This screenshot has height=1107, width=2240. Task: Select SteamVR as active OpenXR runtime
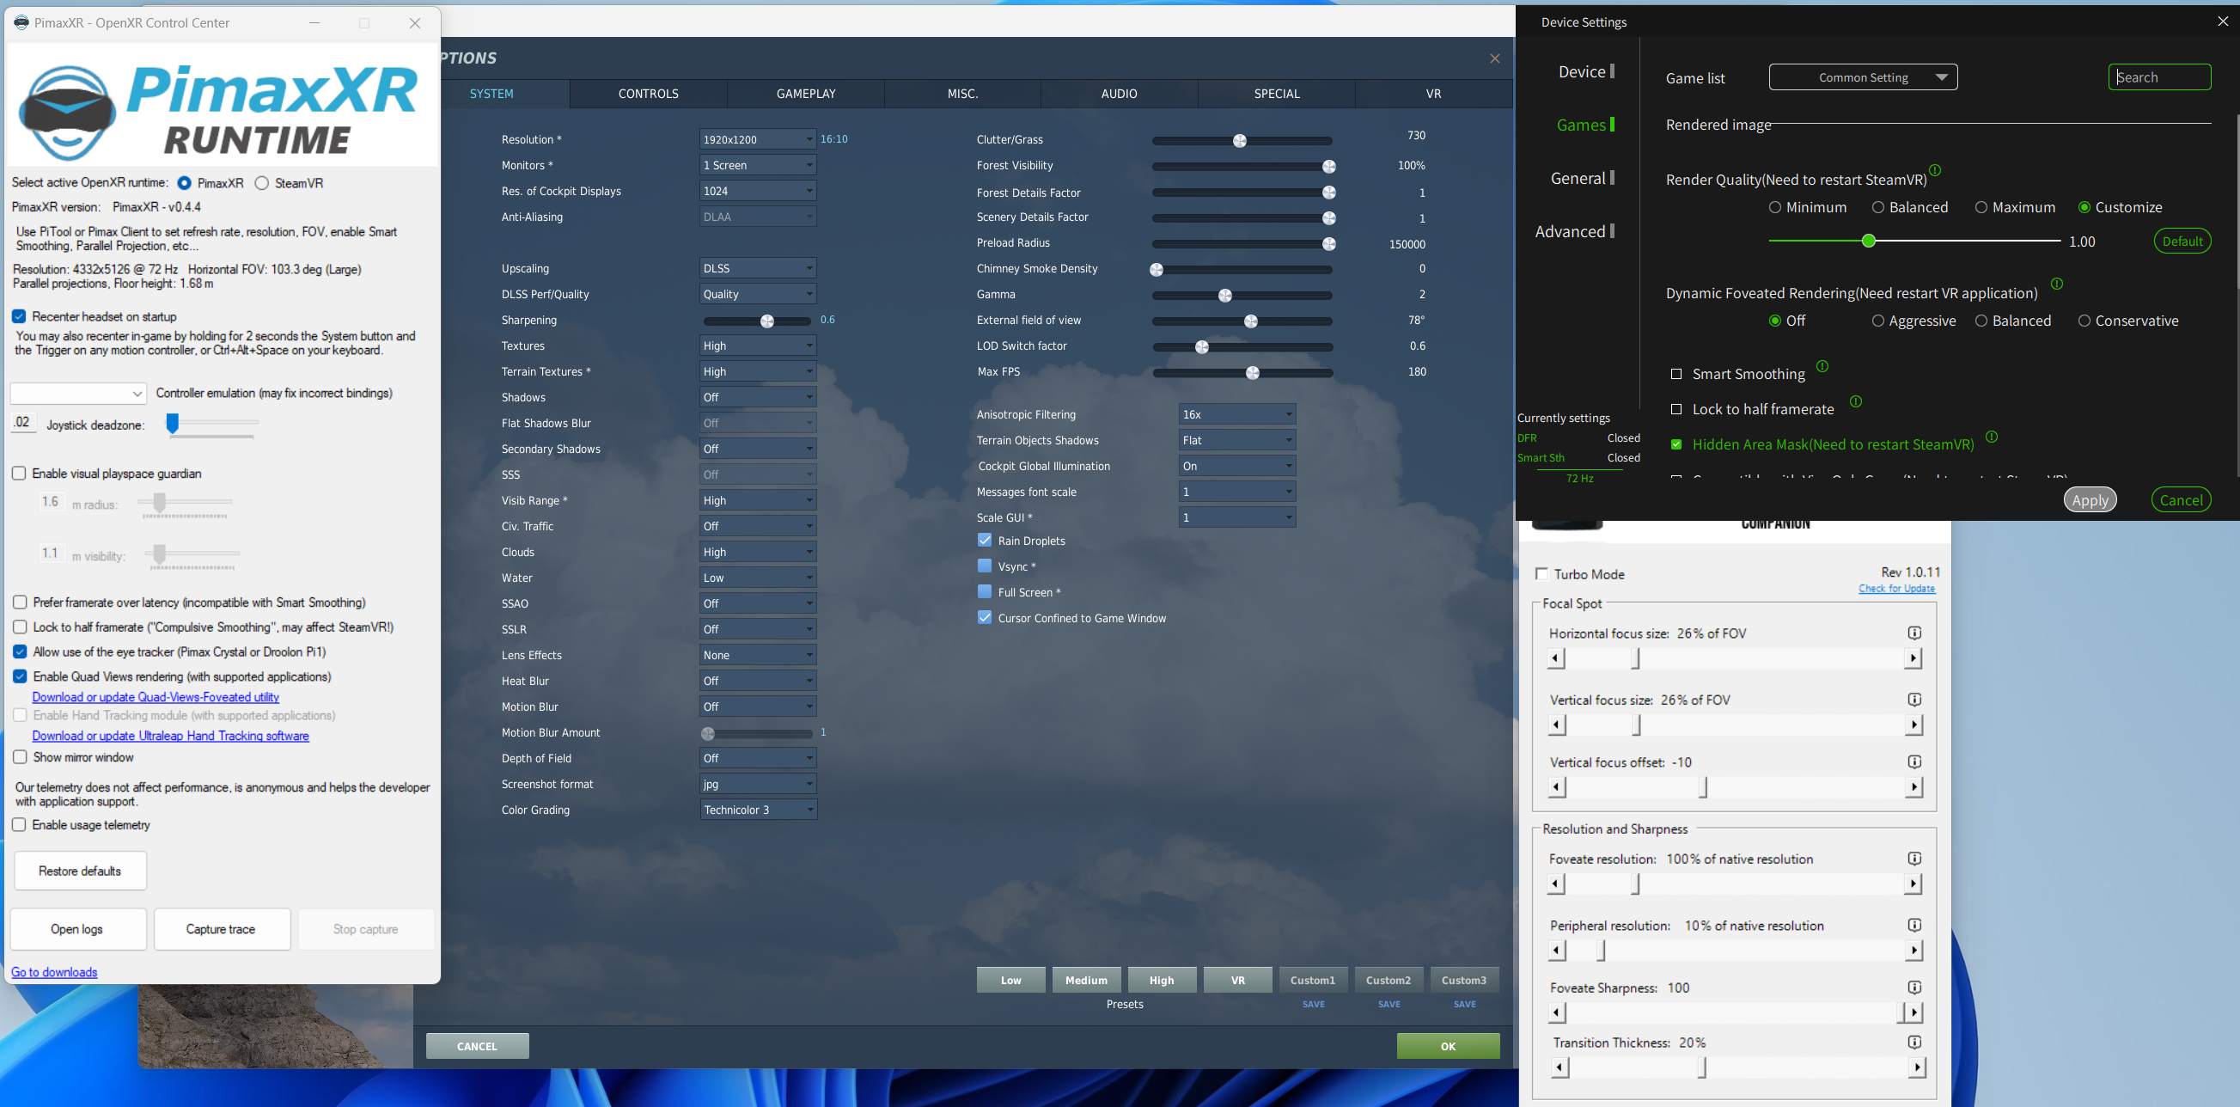pyautogui.click(x=262, y=183)
